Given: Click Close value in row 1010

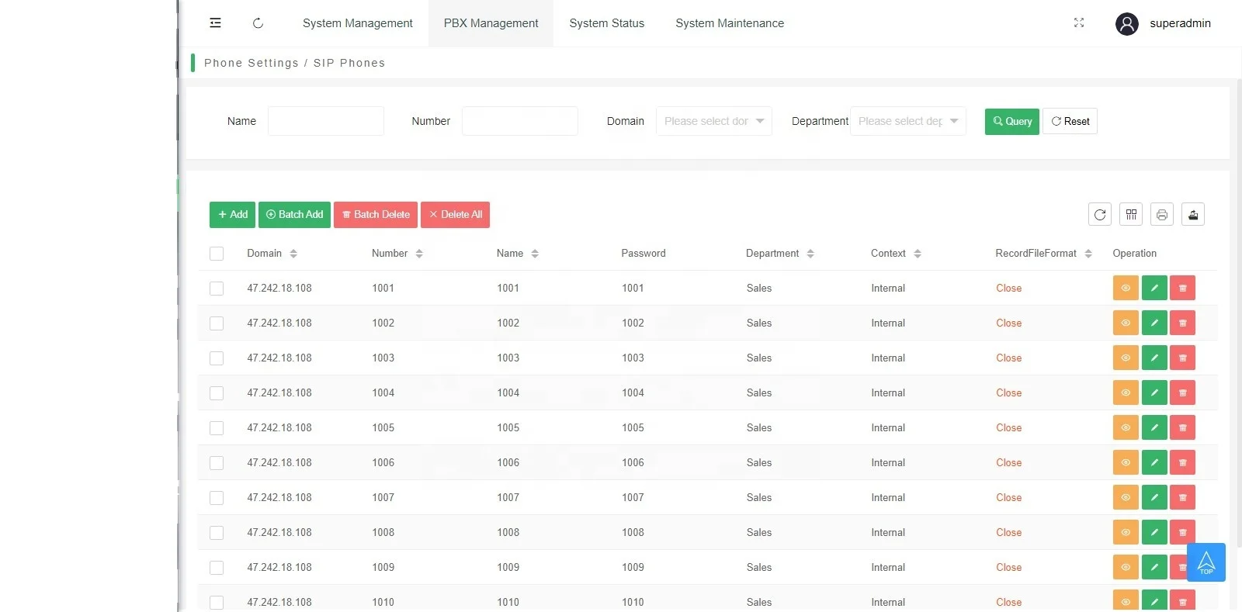Looking at the screenshot, I should (1008, 602).
